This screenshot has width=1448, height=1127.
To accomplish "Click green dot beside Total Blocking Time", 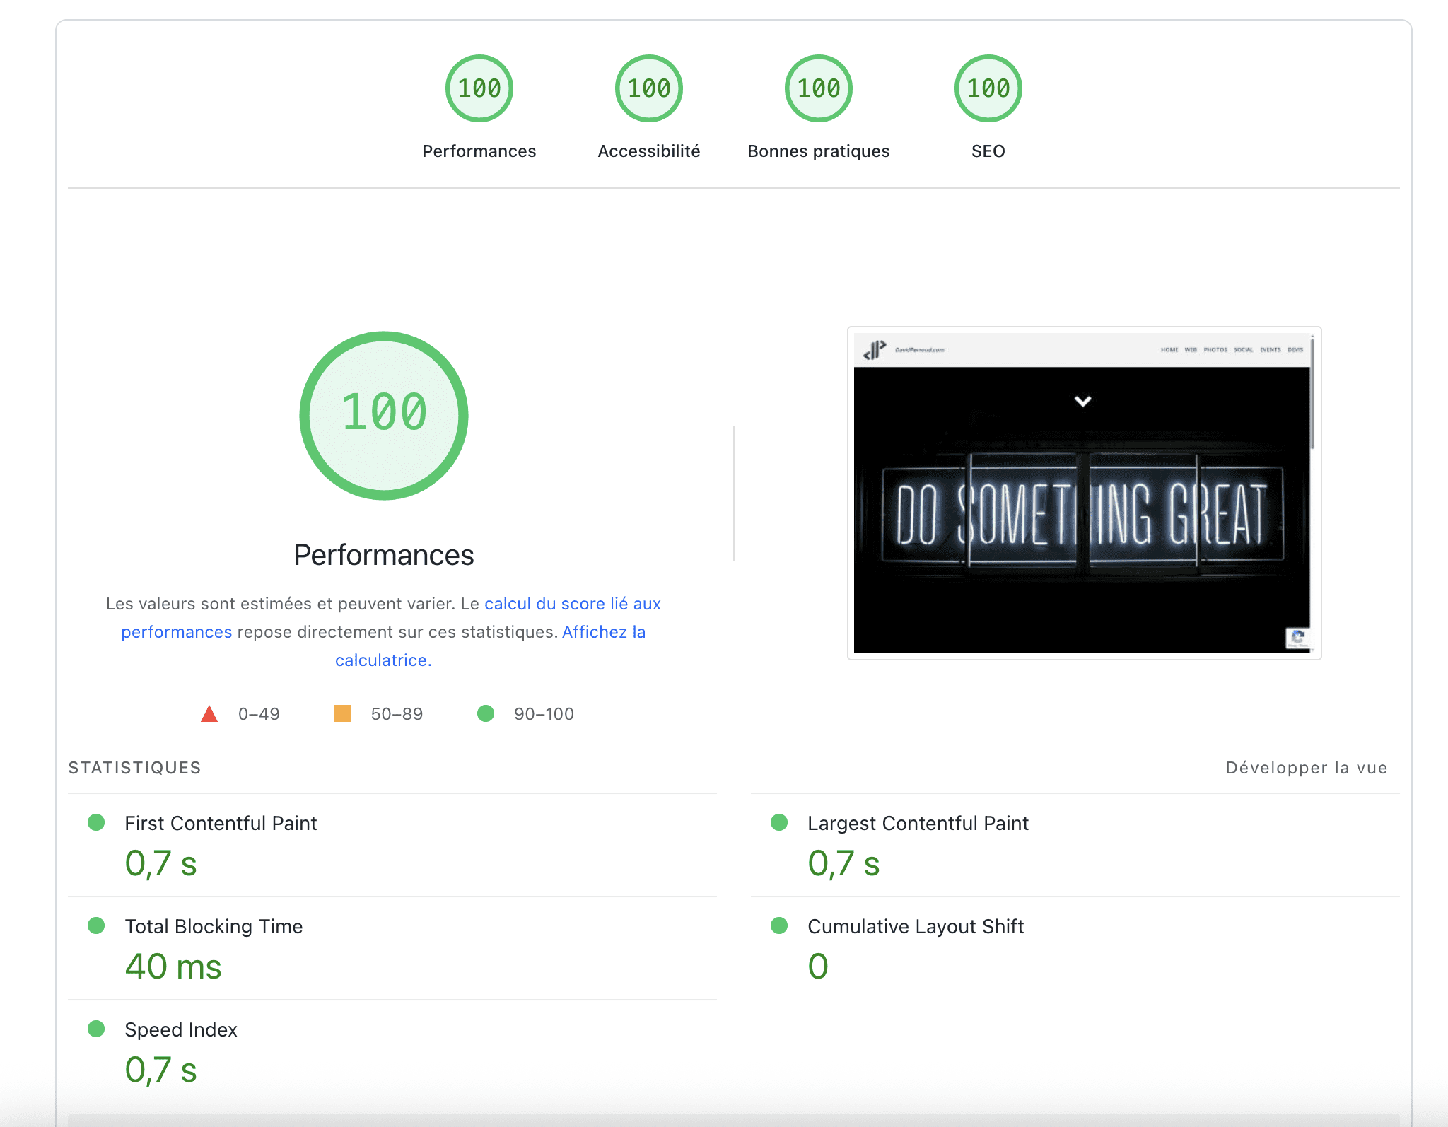I will tap(96, 925).
